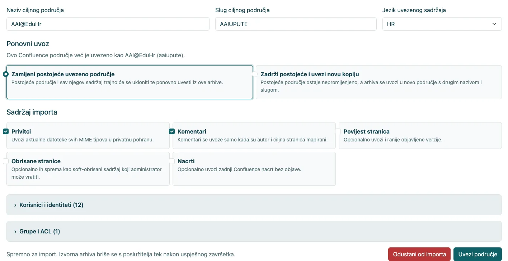Focus the Slug ciljnog područja field
This screenshot has width=508, height=261.
[296, 24]
